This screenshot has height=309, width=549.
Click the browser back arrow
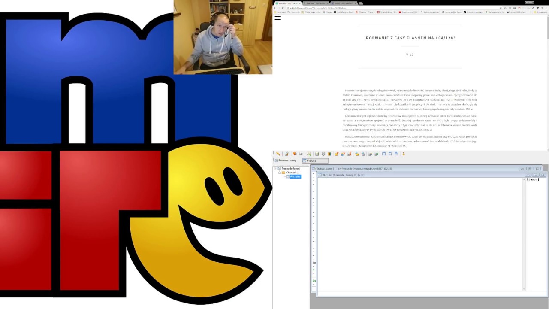pyautogui.click(x=275, y=8)
